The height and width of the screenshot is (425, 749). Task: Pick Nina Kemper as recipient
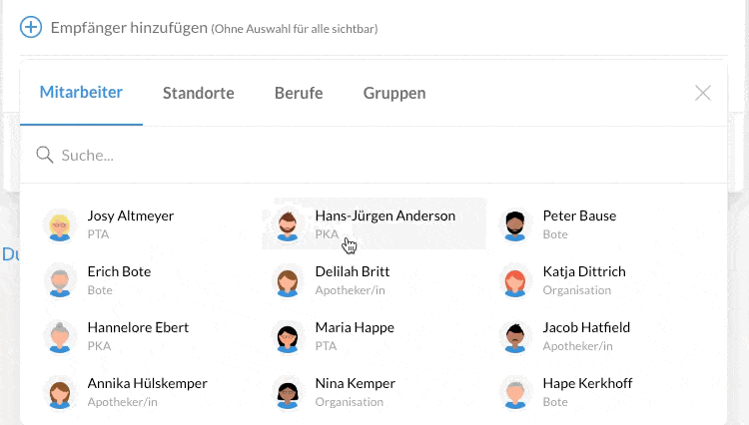pos(355,384)
